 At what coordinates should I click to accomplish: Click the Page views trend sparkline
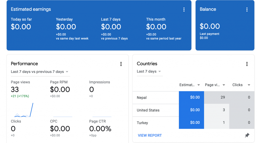(x=24, y=110)
